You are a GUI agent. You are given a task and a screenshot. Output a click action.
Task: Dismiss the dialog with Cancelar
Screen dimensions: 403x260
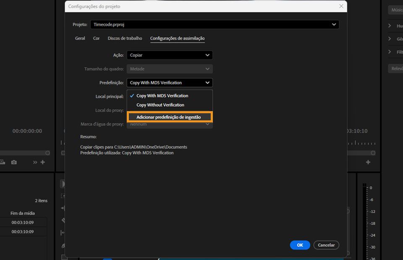tap(326, 245)
